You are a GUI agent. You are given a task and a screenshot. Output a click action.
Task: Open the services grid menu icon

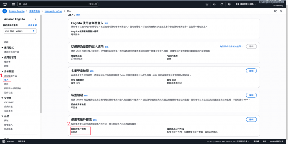tap(13, 4)
